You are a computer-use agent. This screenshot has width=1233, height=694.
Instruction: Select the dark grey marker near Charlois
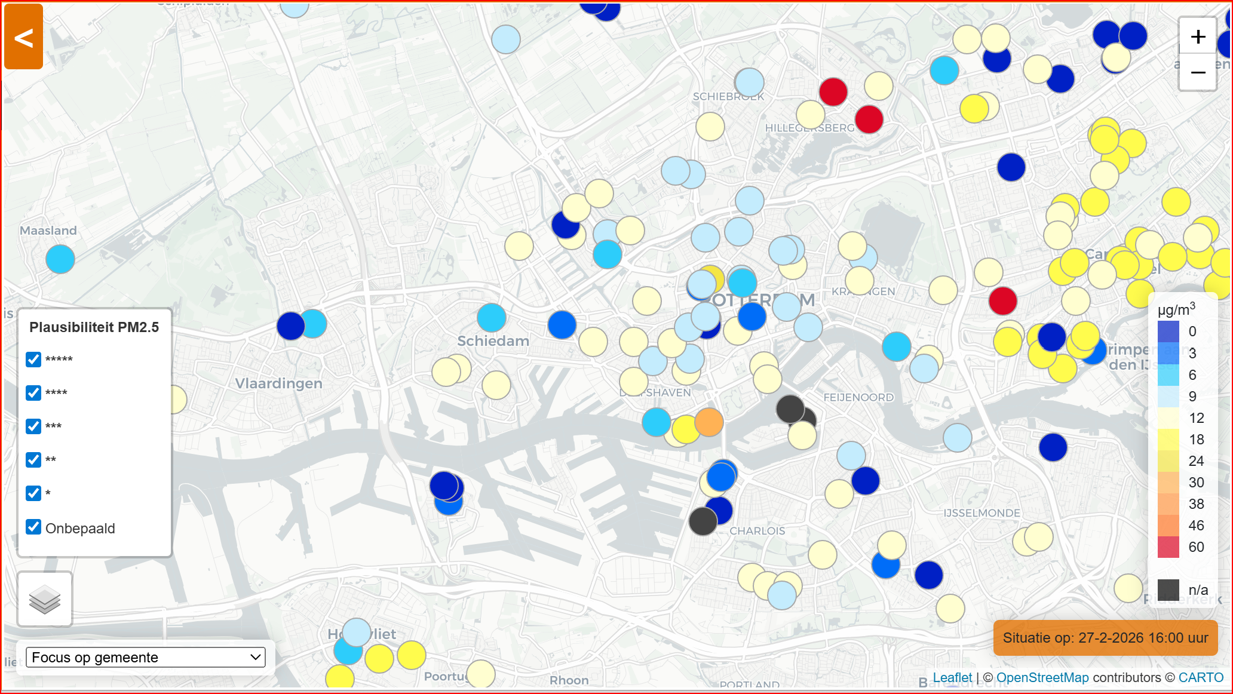pos(703,521)
